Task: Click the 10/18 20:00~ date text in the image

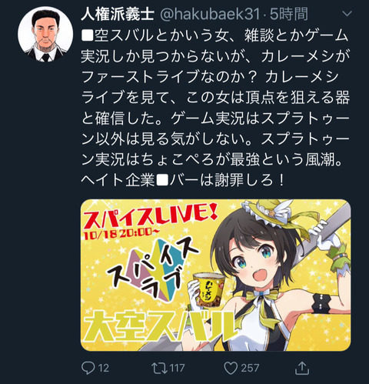Action: (x=121, y=234)
